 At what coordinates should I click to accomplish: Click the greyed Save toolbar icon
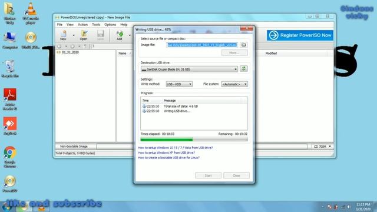[100, 35]
